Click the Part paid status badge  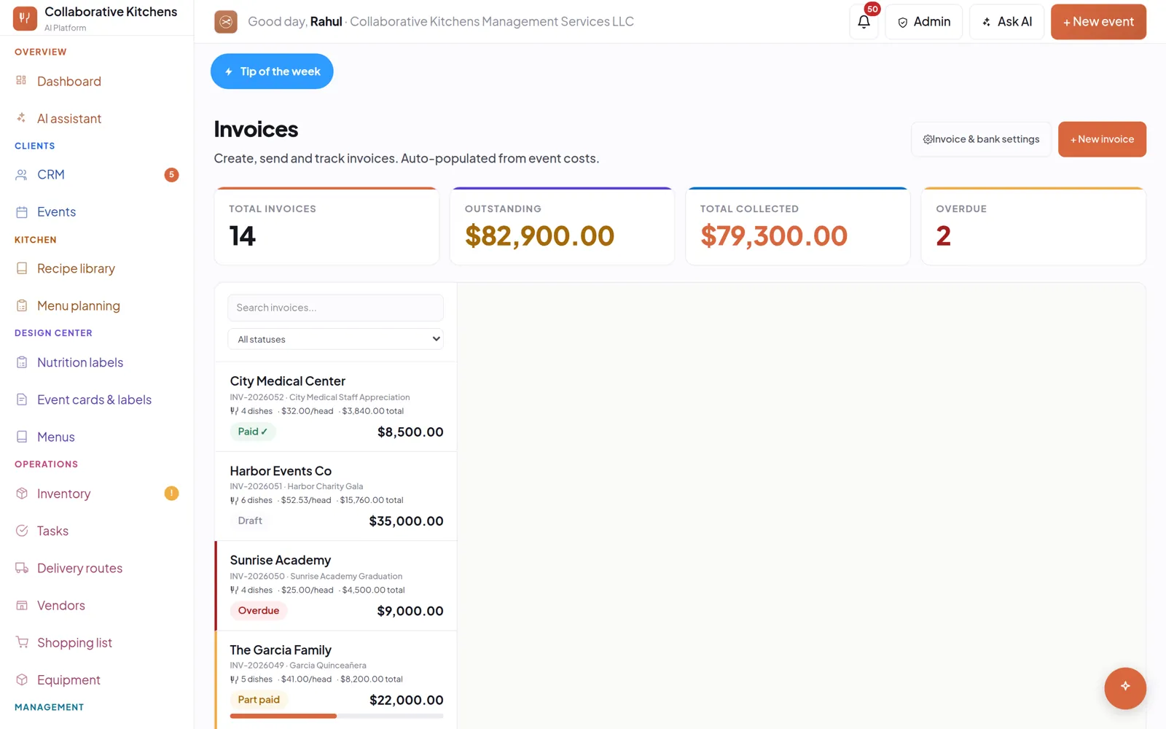pos(259,699)
